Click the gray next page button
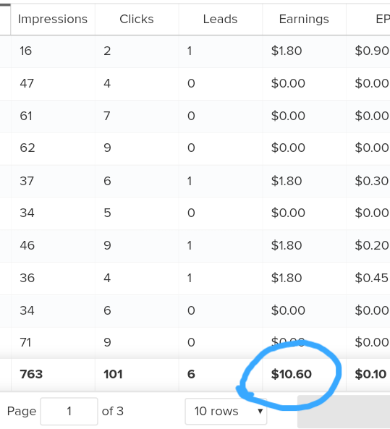 click(x=344, y=412)
